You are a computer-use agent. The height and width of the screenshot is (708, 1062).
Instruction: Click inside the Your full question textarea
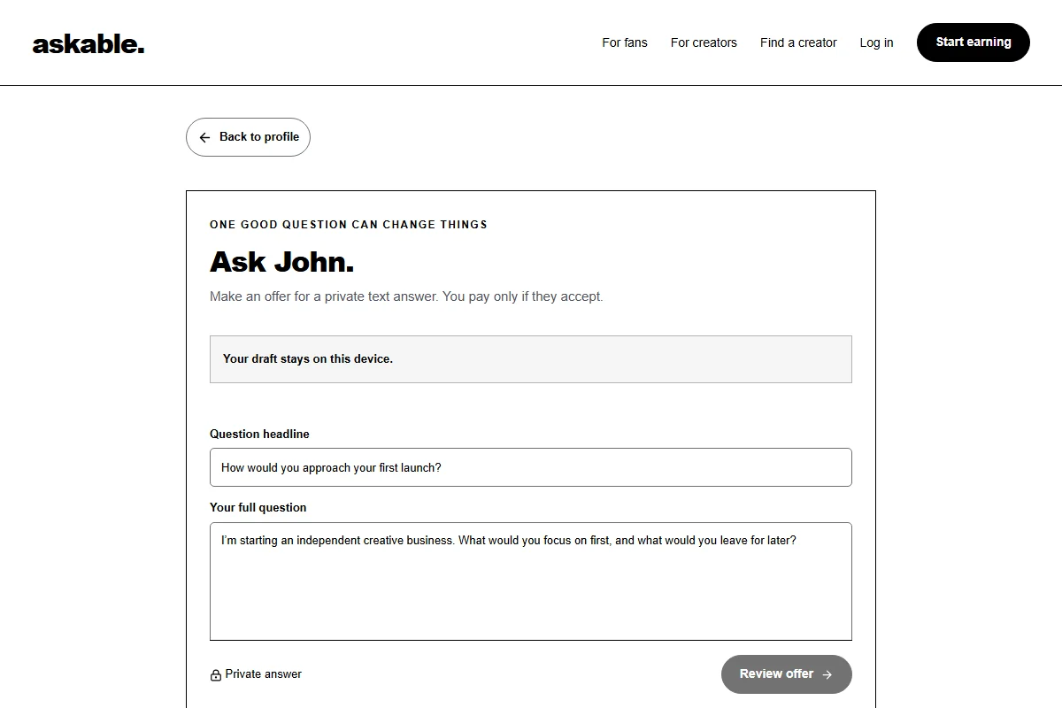(x=531, y=581)
